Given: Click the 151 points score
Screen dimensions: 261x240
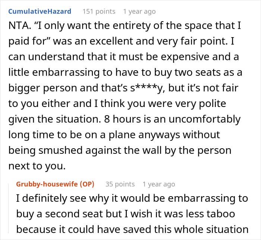Looking at the screenshot, I should click(98, 12).
